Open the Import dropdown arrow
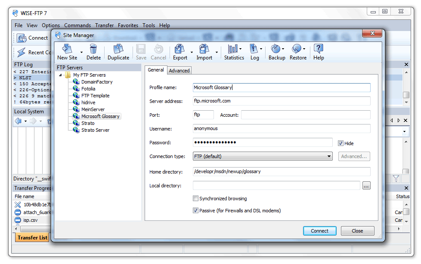The width and height of the screenshot is (421, 264). (x=217, y=53)
